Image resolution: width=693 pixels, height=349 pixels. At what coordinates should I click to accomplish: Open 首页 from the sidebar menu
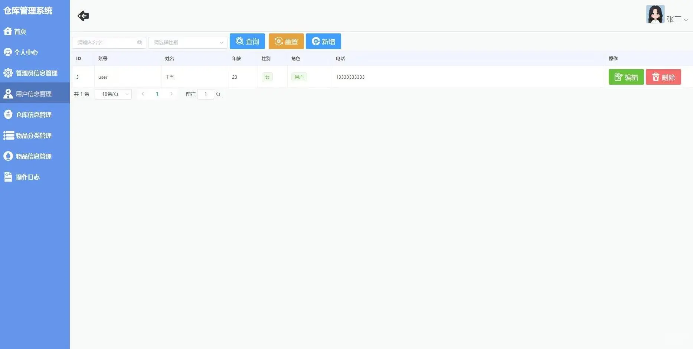[x=20, y=31]
